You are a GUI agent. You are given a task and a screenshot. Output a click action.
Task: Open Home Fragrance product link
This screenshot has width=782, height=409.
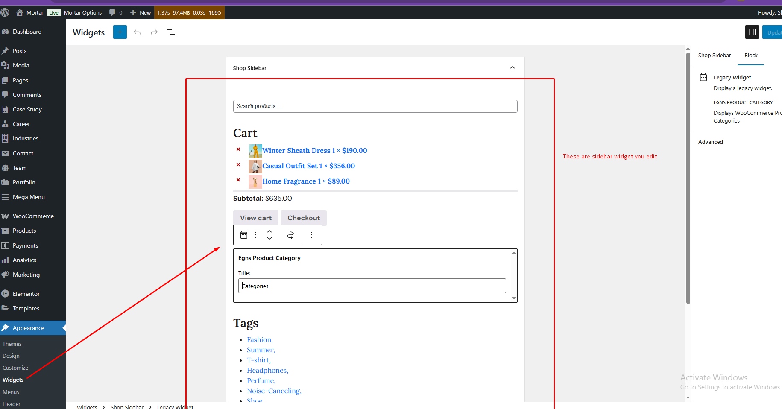(306, 181)
